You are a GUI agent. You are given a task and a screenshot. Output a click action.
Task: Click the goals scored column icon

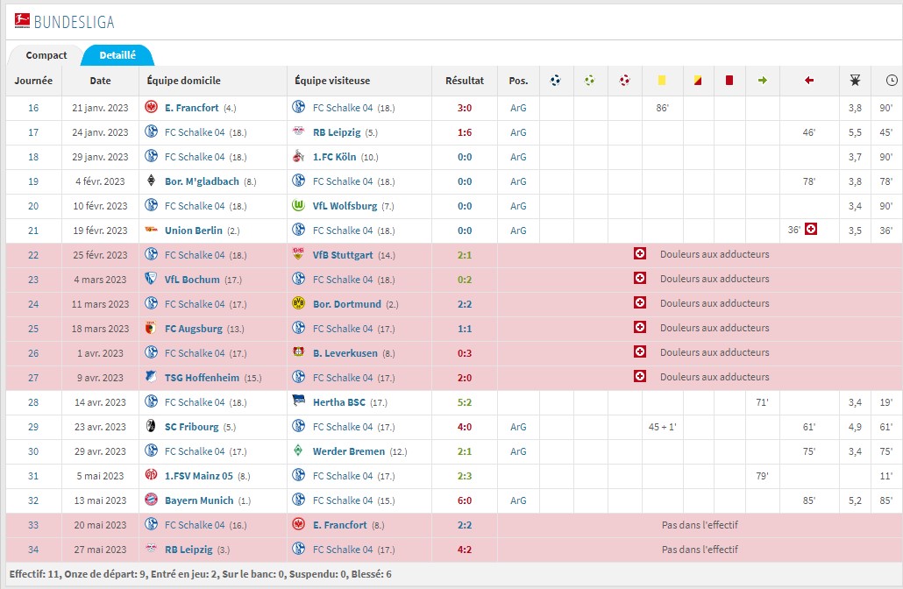pos(556,81)
